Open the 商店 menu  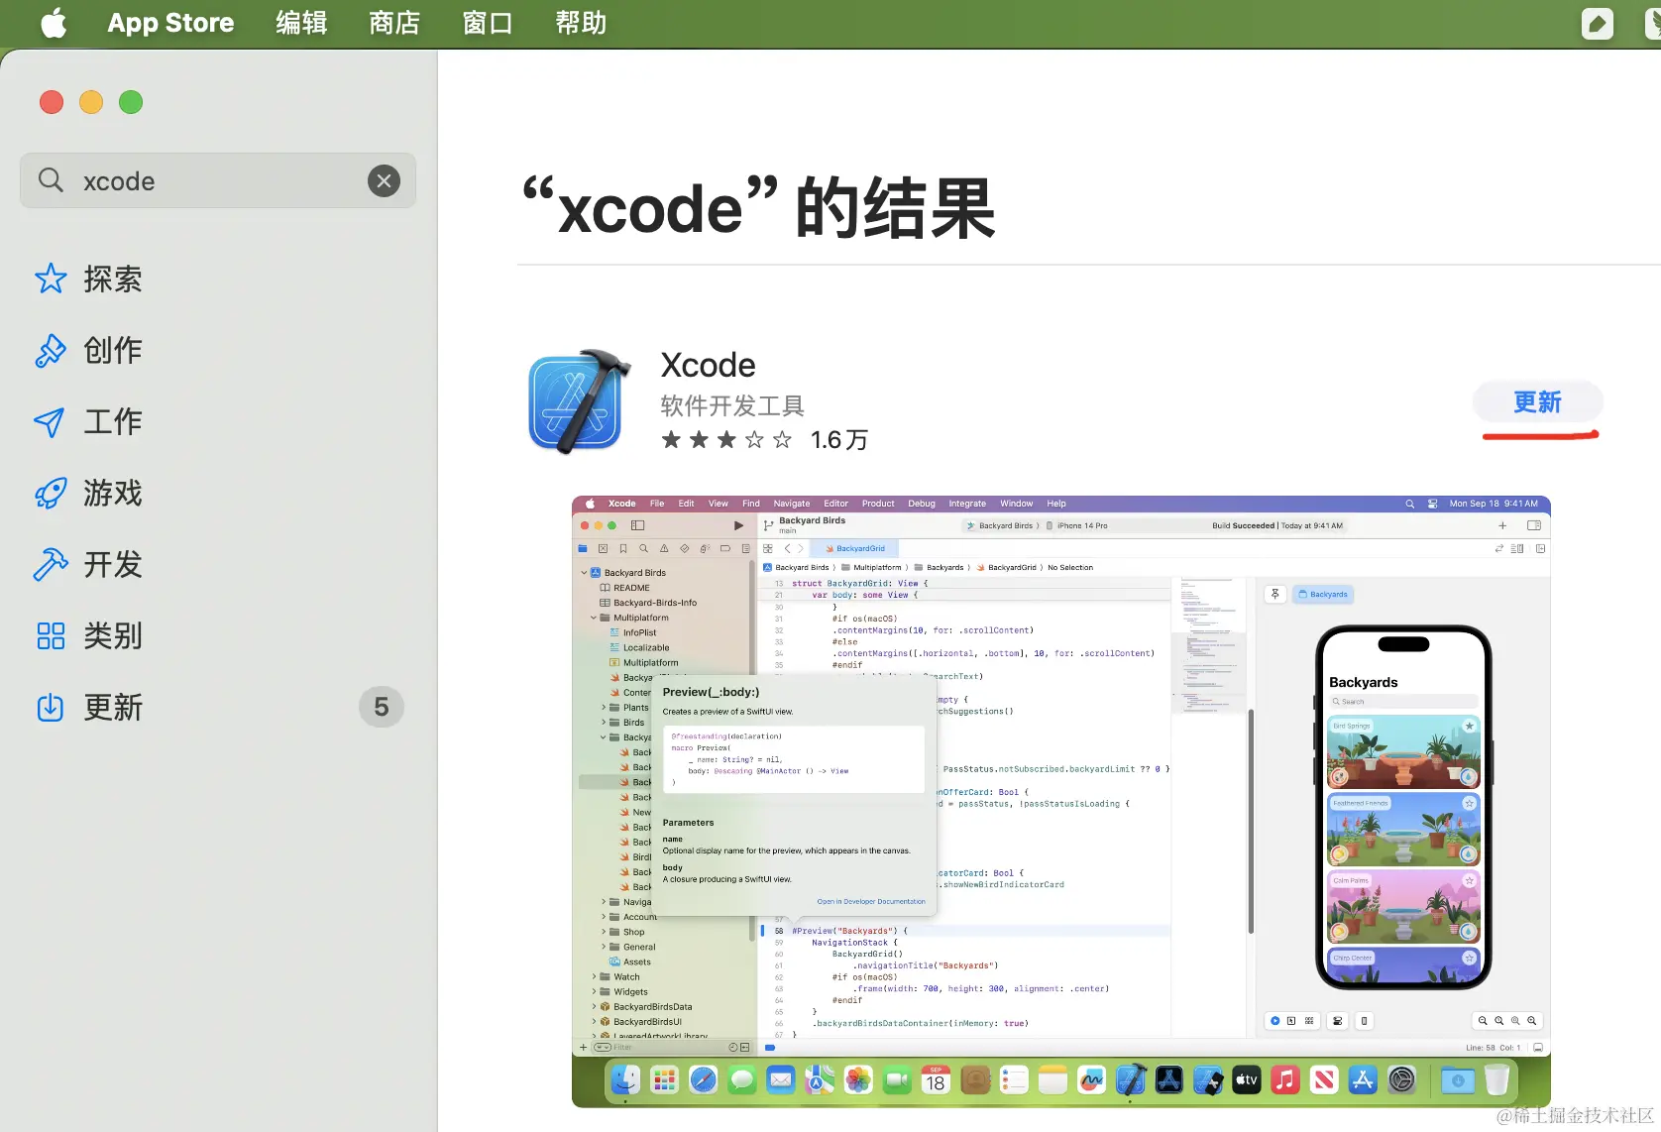point(394,23)
